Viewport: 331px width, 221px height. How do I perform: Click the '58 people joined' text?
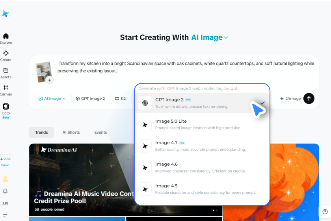49,210
